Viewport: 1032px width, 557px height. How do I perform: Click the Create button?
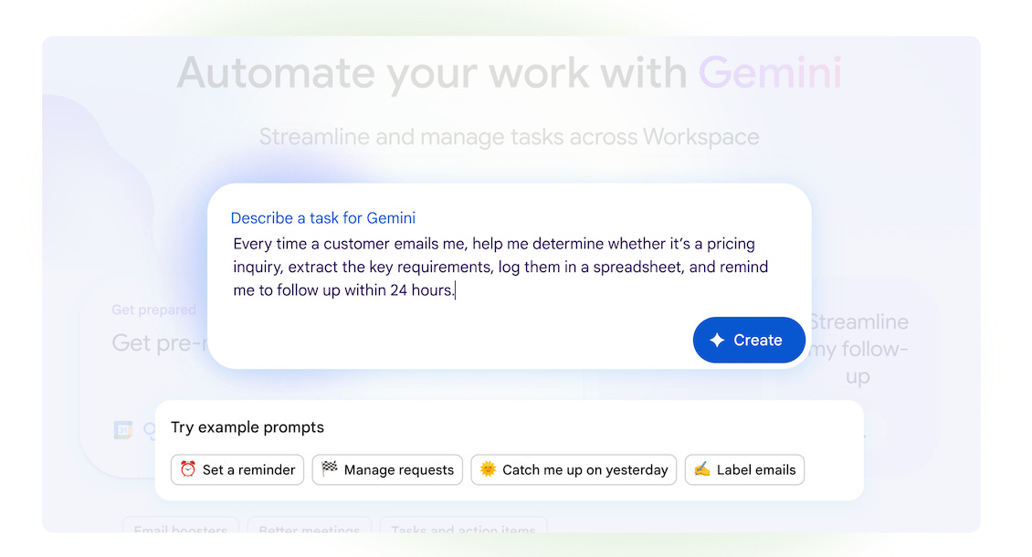click(x=748, y=340)
